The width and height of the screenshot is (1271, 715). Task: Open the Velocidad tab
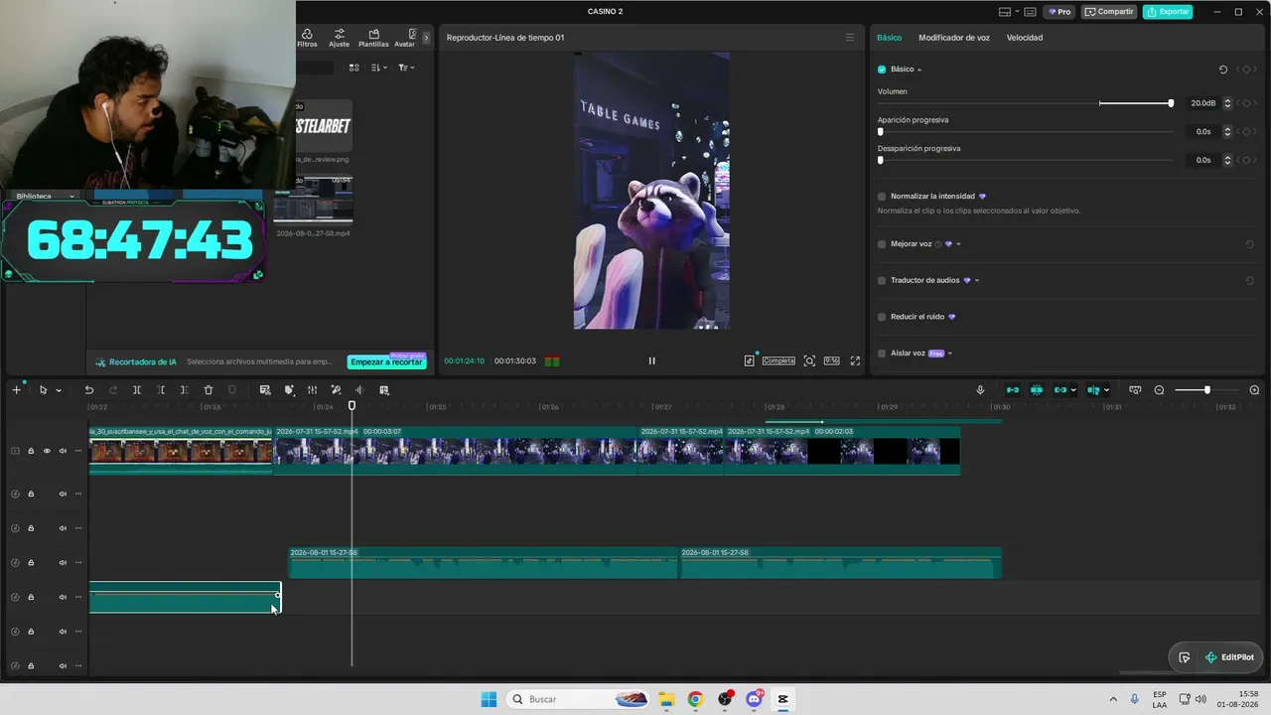click(1025, 38)
